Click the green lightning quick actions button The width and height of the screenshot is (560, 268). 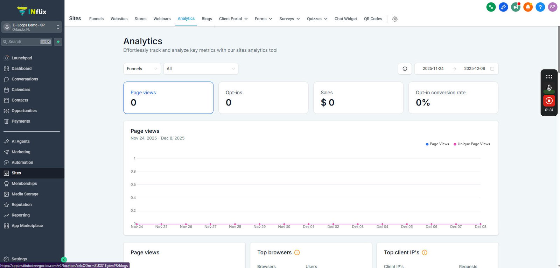click(58, 42)
